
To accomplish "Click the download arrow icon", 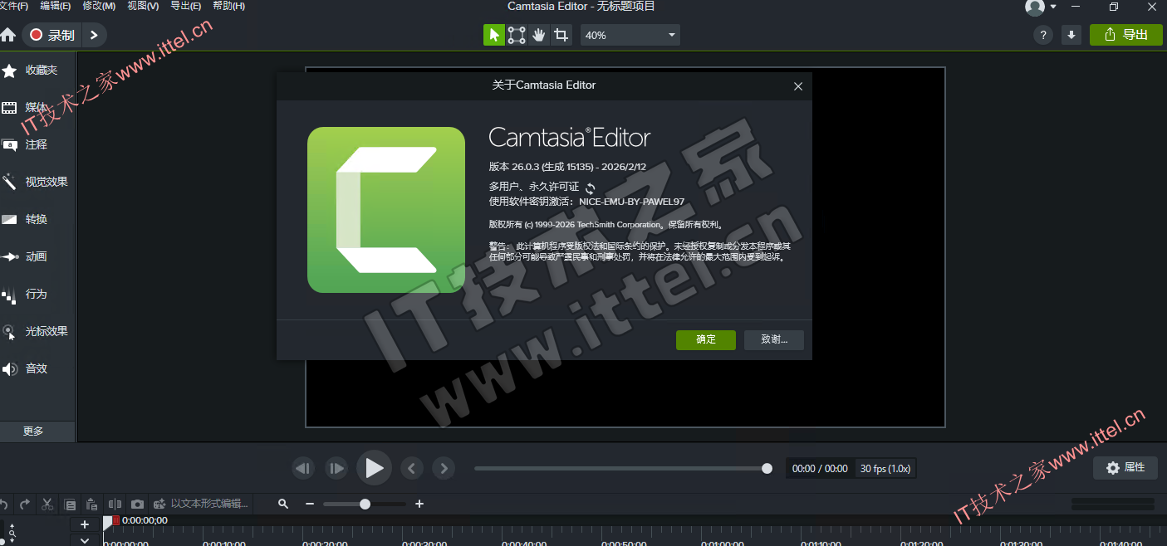I will pyautogui.click(x=1071, y=35).
